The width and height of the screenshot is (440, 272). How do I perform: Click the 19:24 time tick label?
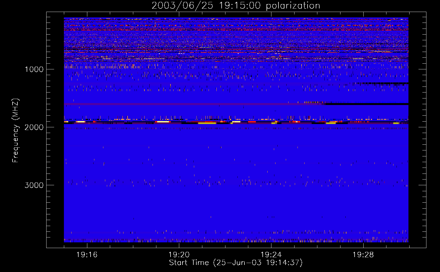pos(271,255)
